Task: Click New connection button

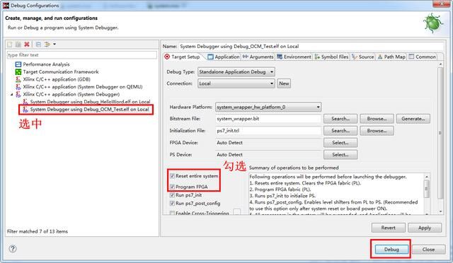Action: click(284, 83)
